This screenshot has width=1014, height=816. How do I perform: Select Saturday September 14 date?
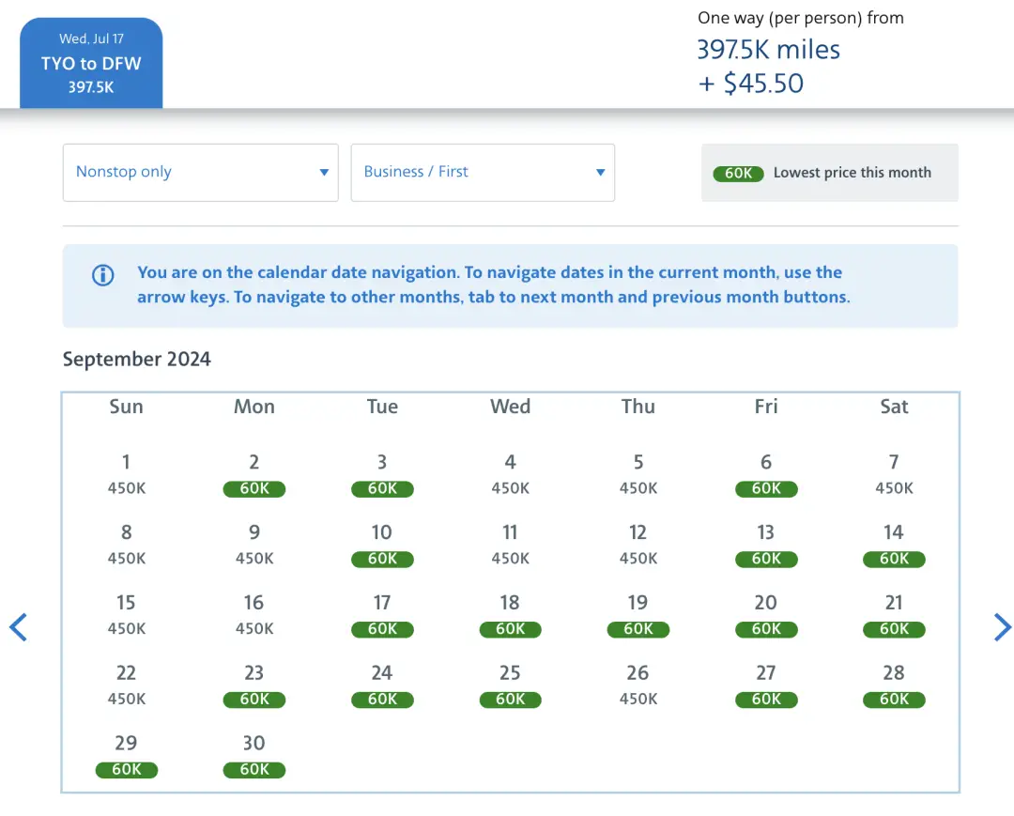click(894, 545)
